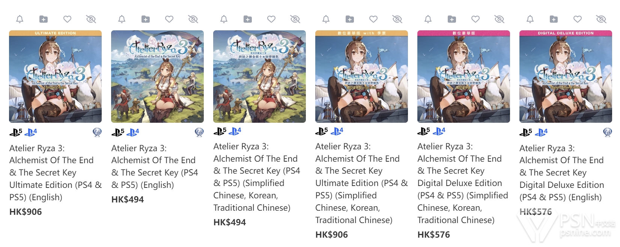Open Atelier Ryza 3 Ultimate Edition (English) title link

pos(55,173)
